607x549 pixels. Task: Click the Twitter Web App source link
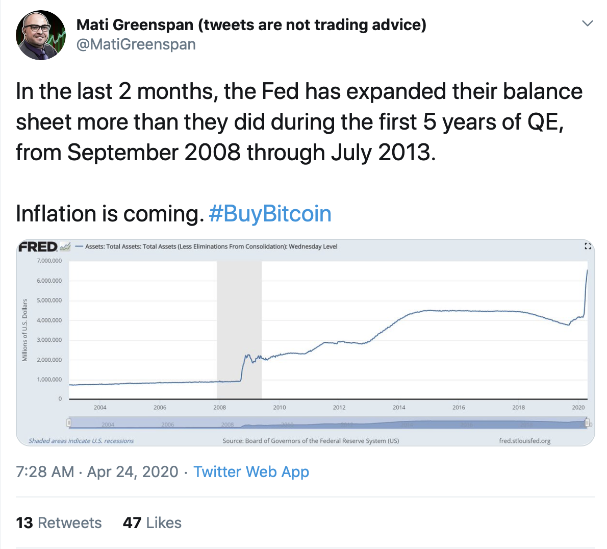point(251,472)
